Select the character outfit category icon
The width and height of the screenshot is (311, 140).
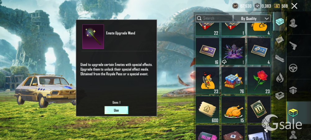(x=293, y=23)
